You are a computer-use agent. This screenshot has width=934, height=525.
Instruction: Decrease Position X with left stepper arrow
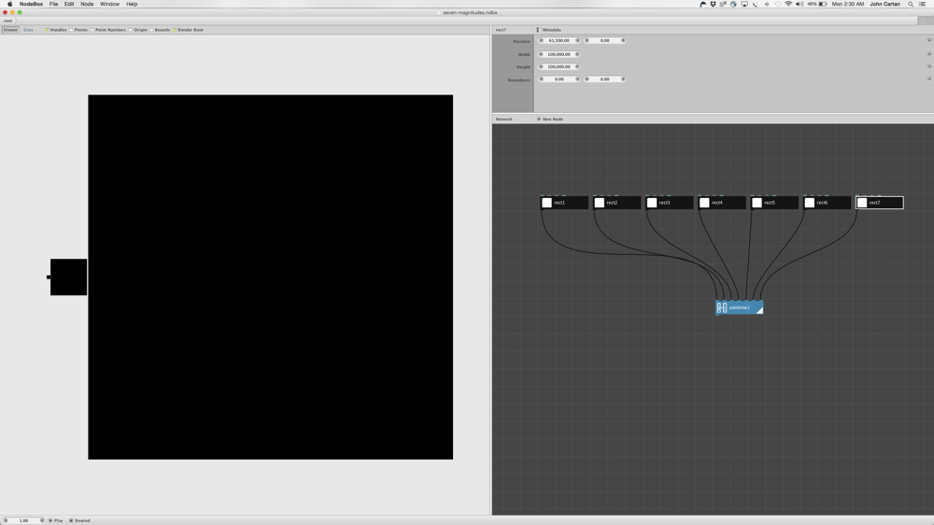[x=541, y=40]
